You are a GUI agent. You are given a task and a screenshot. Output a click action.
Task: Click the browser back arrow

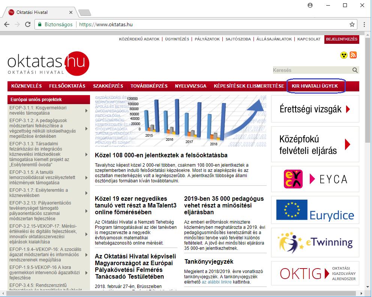(7, 24)
